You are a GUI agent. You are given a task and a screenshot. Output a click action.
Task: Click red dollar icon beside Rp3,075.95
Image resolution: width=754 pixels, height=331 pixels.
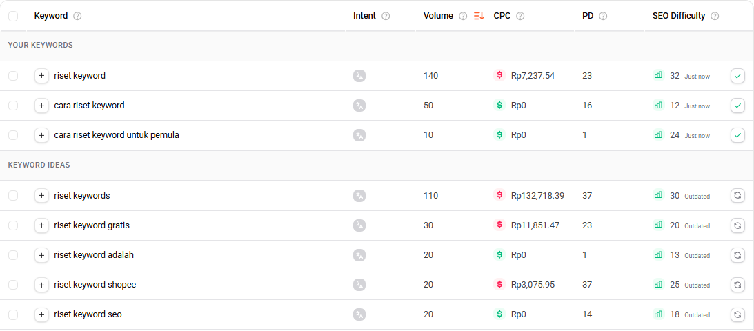pos(499,284)
